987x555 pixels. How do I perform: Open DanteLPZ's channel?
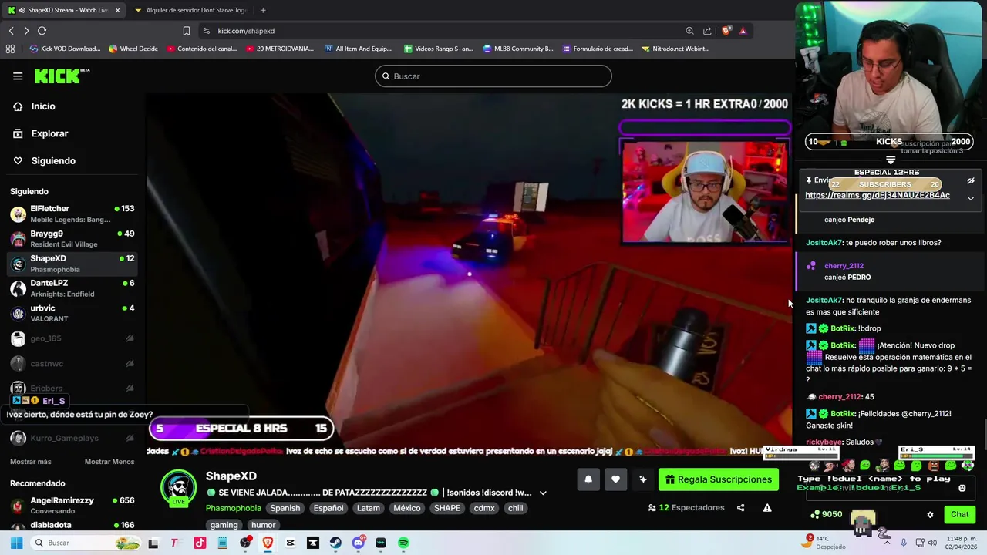72,288
